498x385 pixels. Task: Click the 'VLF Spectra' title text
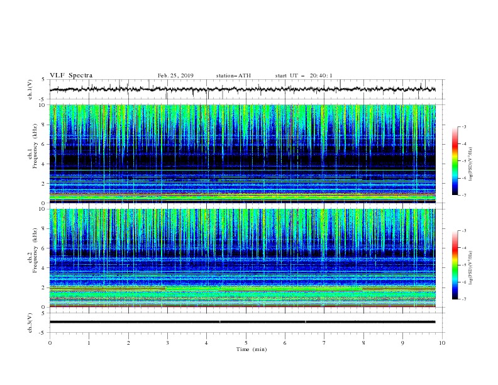71,75
